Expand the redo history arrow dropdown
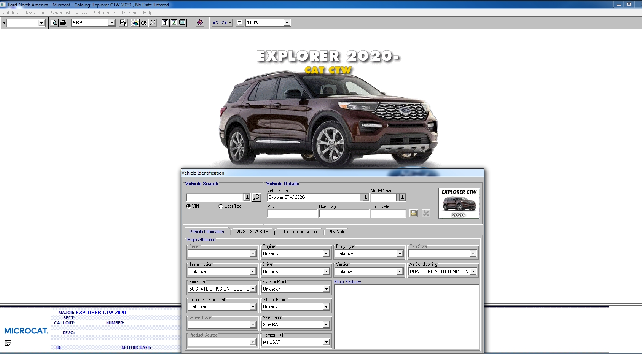The width and height of the screenshot is (642, 354). click(x=230, y=23)
